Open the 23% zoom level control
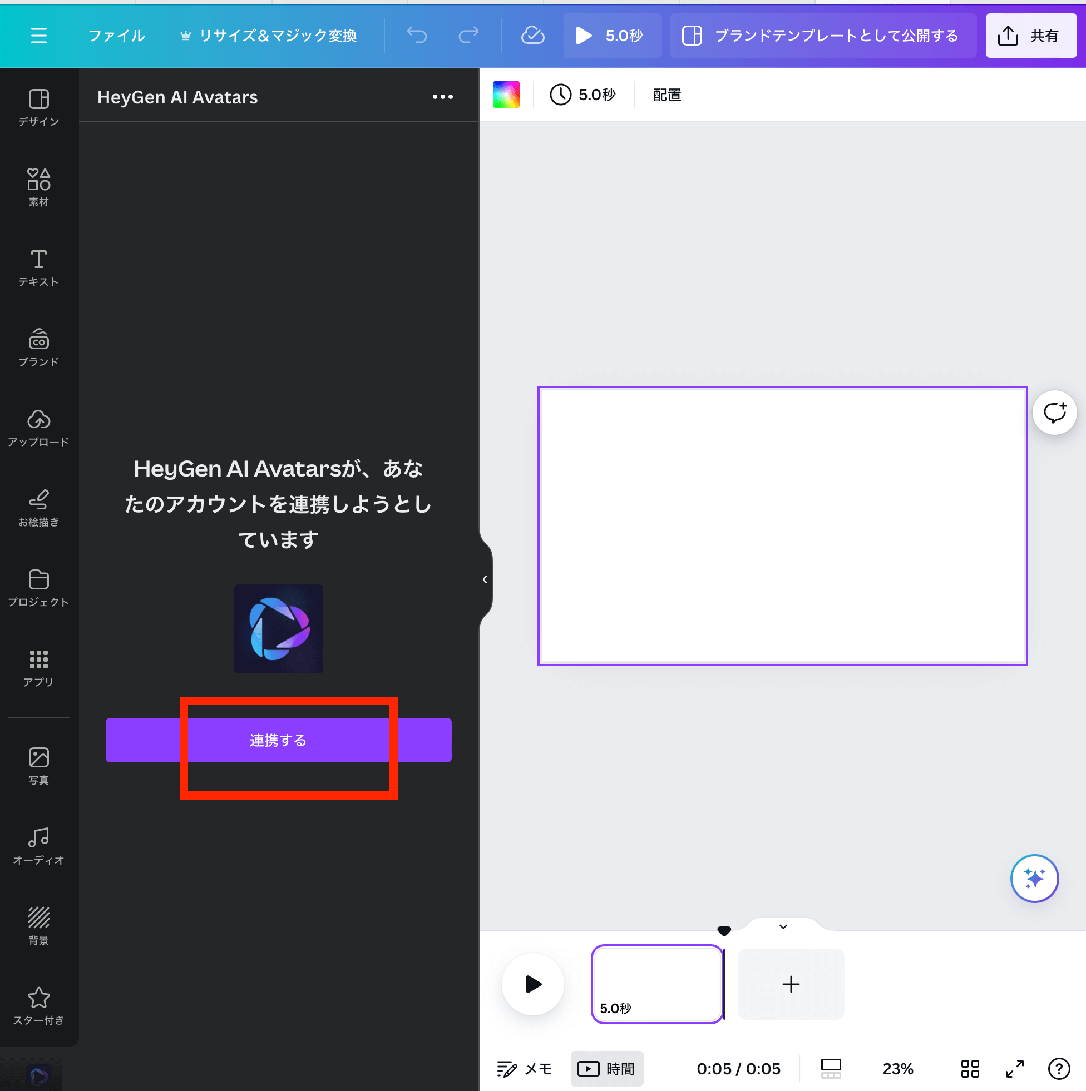The width and height of the screenshot is (1086, 1091). pos(898,1069)
